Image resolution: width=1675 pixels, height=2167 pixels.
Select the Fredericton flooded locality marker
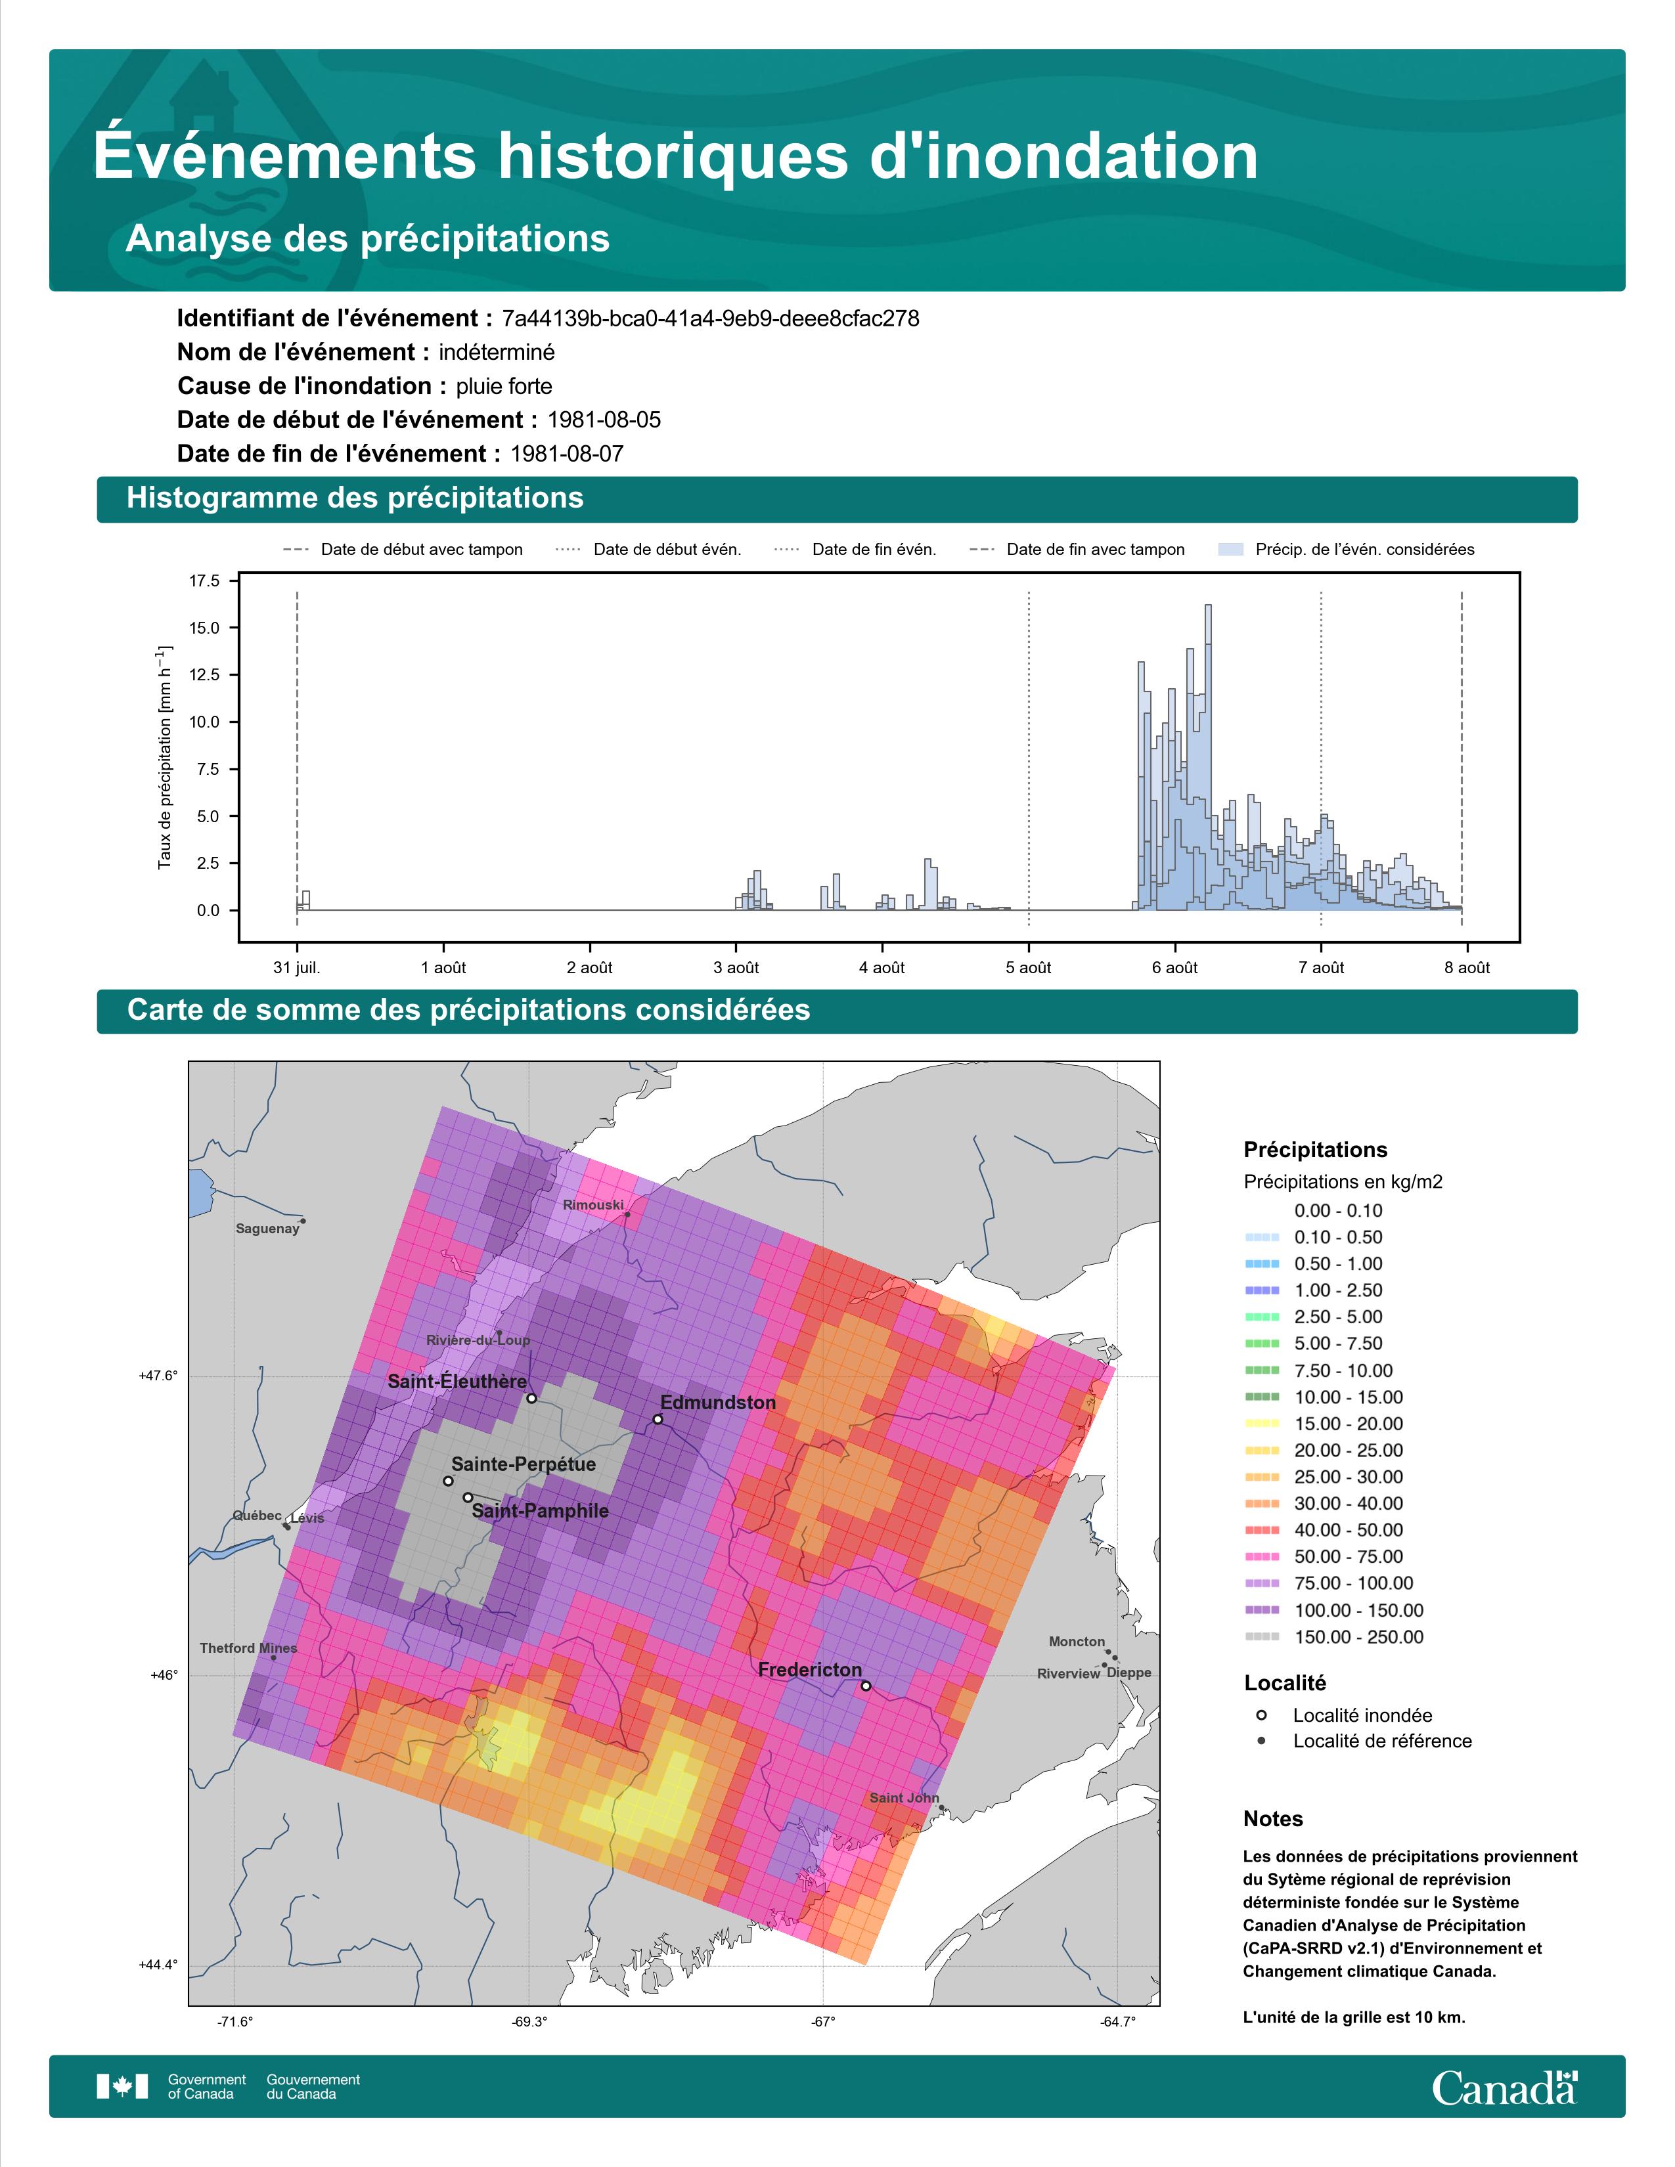(x=866, y=1686)
